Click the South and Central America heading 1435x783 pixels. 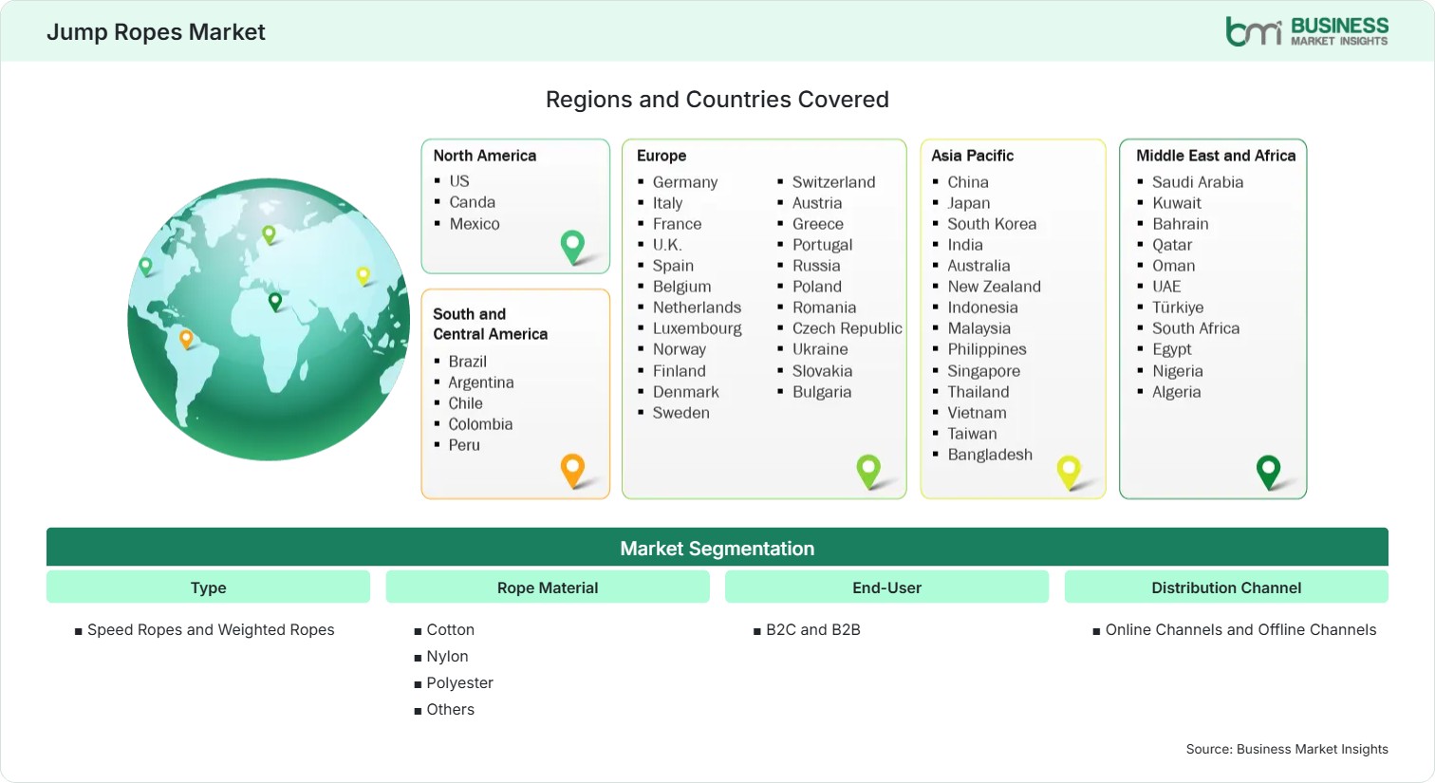coord(490,324)
